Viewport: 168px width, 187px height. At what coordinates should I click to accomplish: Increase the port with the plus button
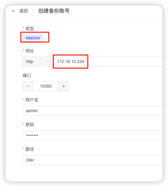point(63,86)
